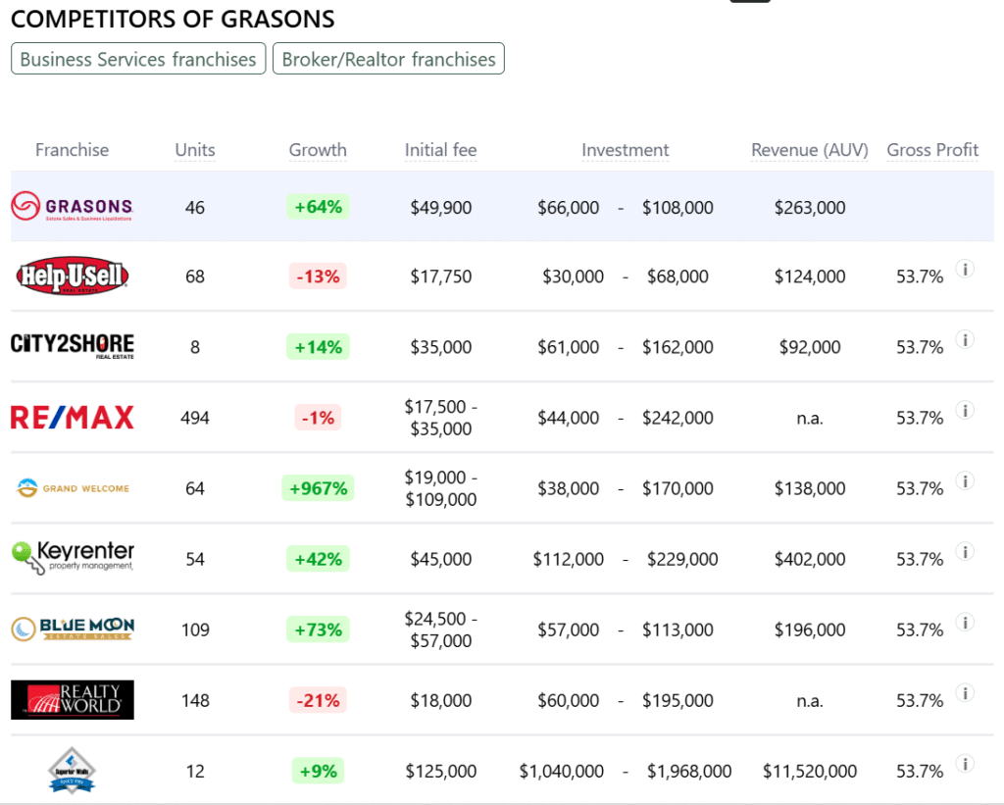The image size is (1004, 805).
Task: Open the Grasons franchise logo
Action: [72, 206]
